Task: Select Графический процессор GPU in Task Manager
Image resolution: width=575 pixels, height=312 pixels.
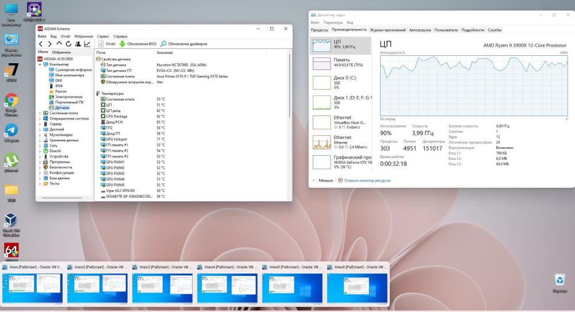Action: point(340,162)
